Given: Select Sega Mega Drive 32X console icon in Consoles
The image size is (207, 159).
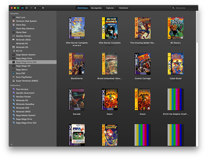Looking at the screenshot, I should (14, 62).
